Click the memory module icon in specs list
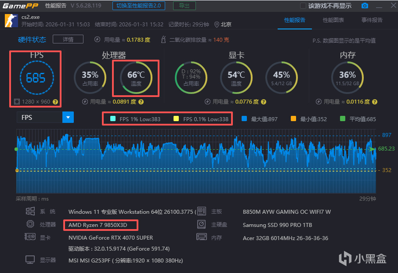 tap(202, 237)
